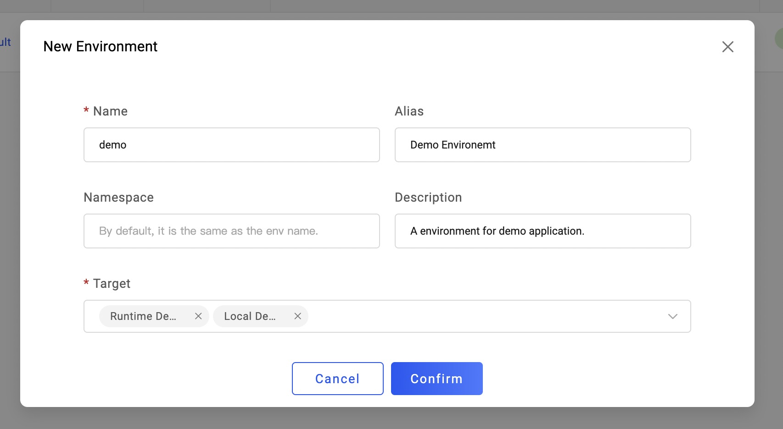Viewport: 783px width, 429px height.
Task: Click the required Target label
Action: tap(112, 284)
